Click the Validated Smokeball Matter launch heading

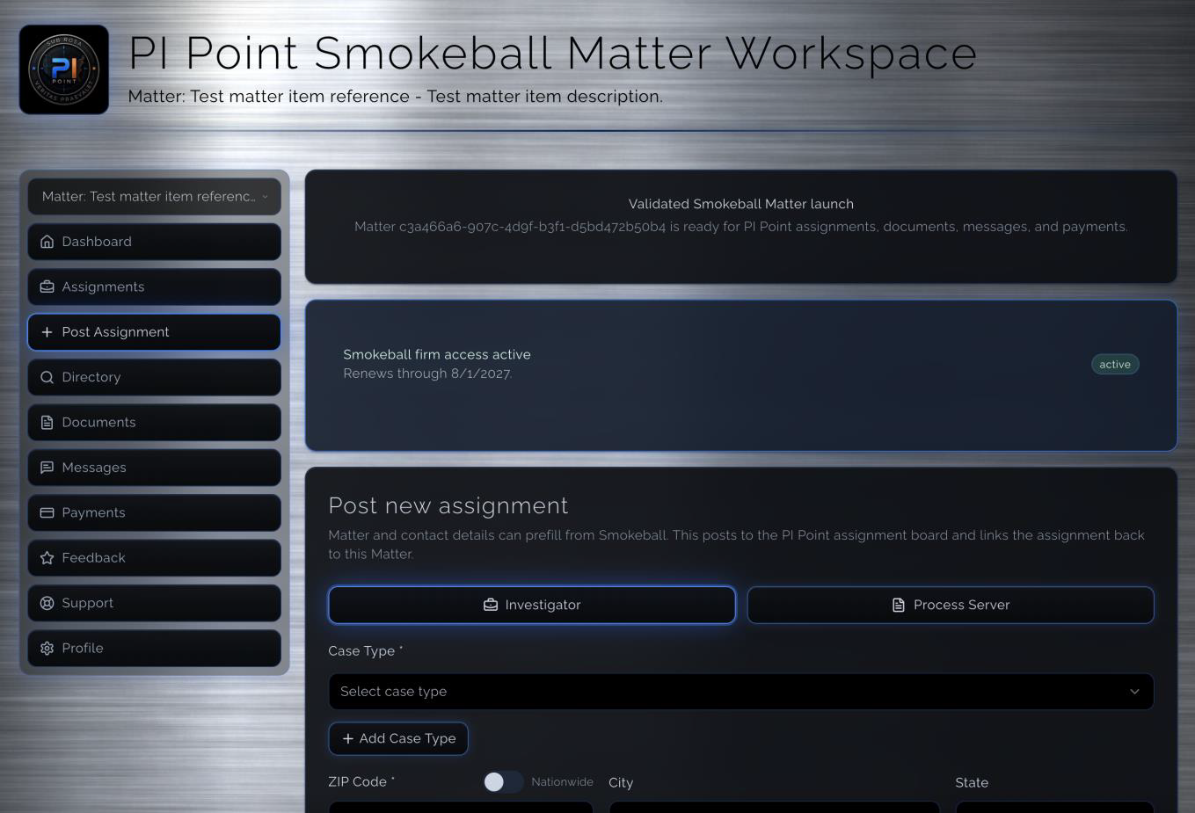pyautogui.click(x=741, y=204)
